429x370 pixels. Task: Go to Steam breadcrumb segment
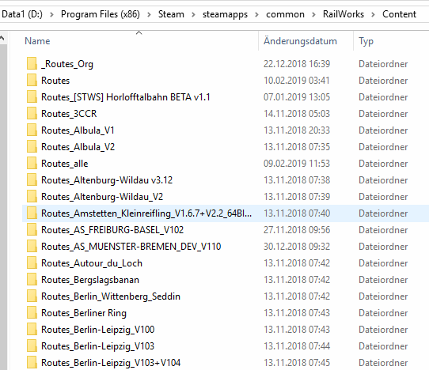tap(171, 14)
